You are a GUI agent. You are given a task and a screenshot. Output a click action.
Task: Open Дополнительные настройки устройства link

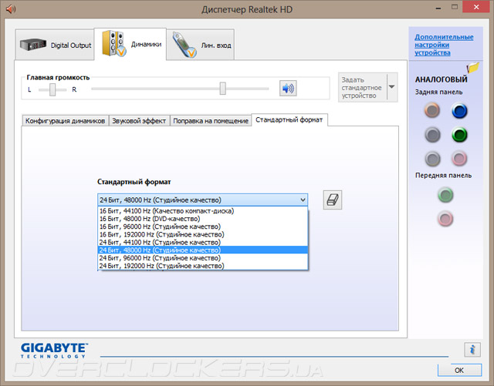coord(444,45)
